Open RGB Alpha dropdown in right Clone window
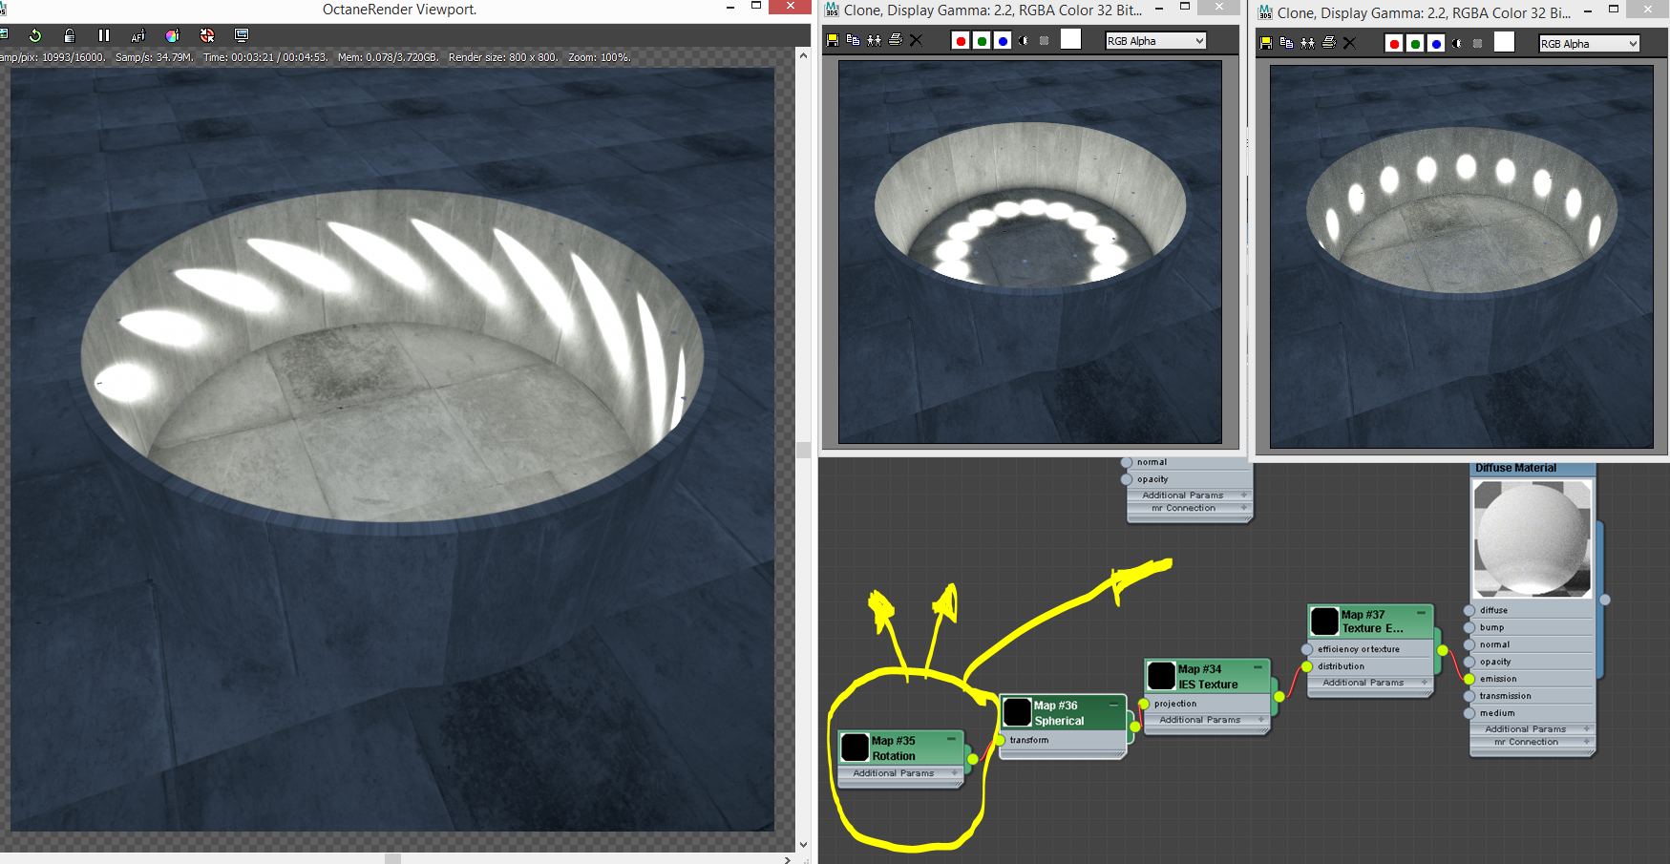Image resolution: width=1670 pixels, height=864 pixels. (1589, 43)
